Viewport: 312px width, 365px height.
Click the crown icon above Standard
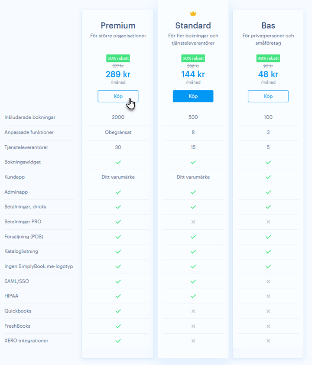tap(193, 14)
